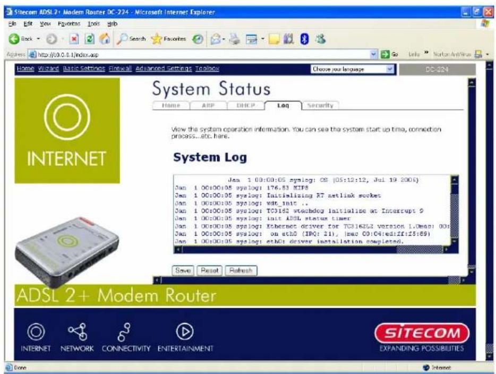This screenshot has width=496, height=374.
Task: Open the Firewall link
Action: [120, 69]
